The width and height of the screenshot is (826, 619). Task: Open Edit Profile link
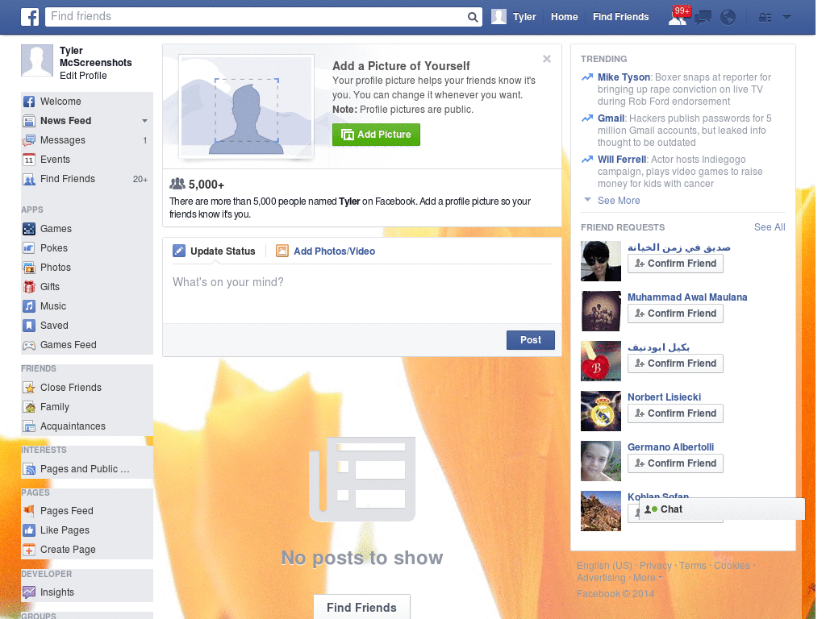tap(83, 76)
